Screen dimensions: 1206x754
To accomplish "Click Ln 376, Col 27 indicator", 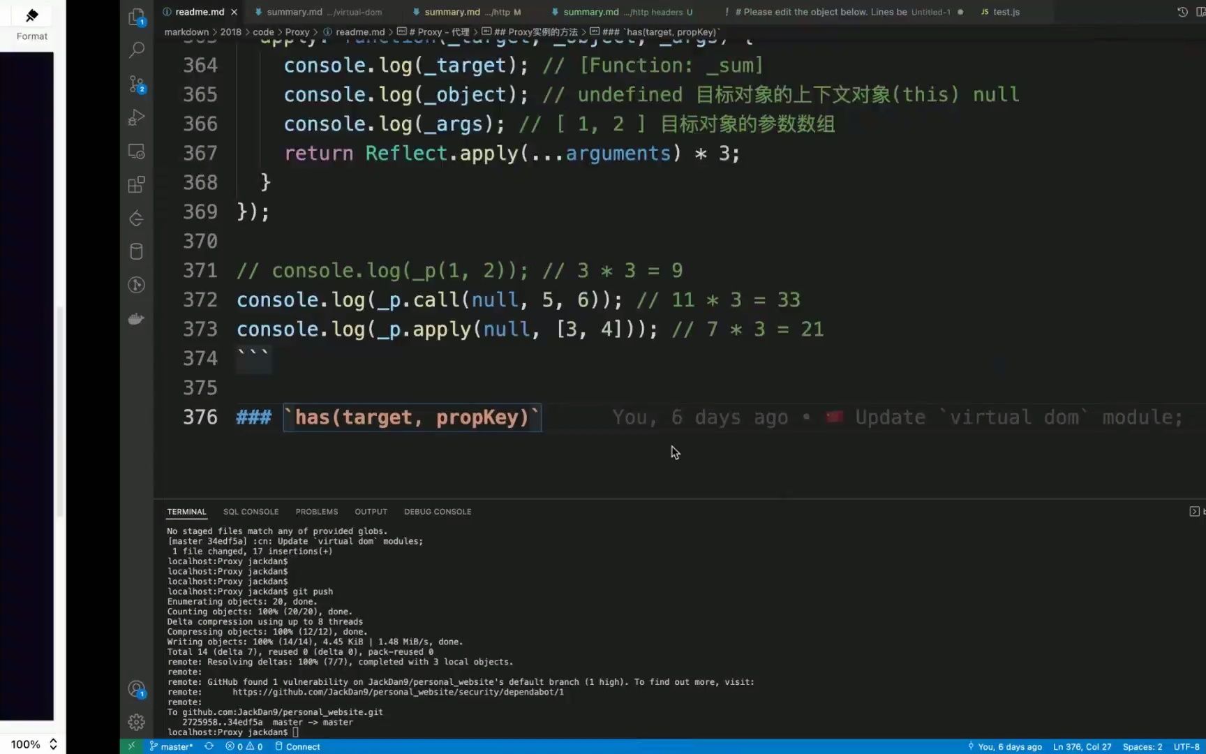I will point(1082,746).
